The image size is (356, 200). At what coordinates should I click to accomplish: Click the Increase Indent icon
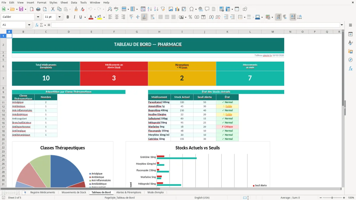(226, 17)
